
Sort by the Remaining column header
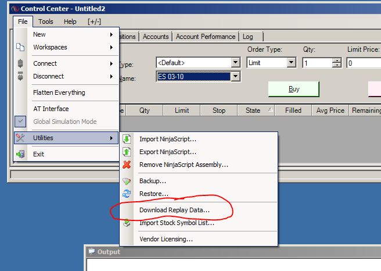pos(365,110)
